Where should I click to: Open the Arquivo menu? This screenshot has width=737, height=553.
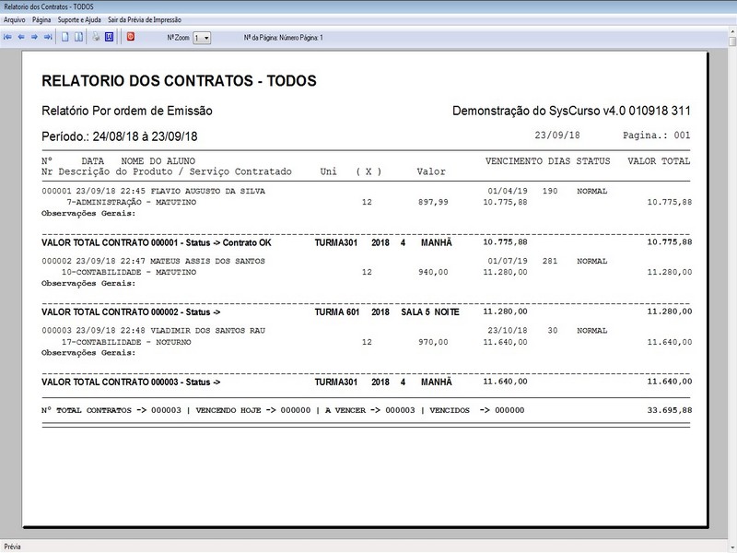tap(15, 19)
